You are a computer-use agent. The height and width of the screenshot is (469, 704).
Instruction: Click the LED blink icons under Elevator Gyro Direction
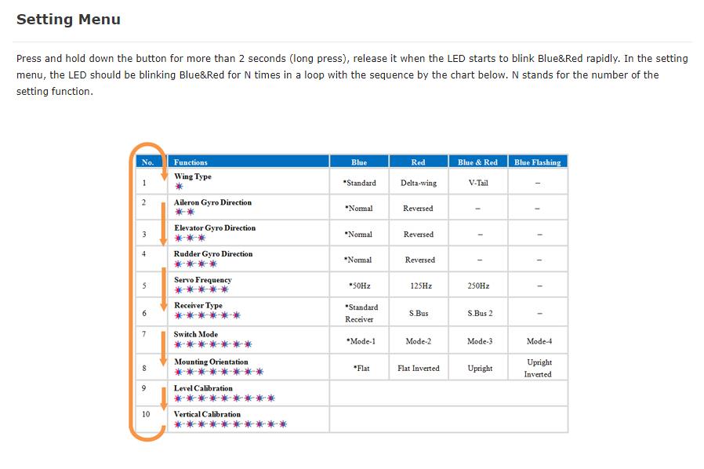click(190, 238)
